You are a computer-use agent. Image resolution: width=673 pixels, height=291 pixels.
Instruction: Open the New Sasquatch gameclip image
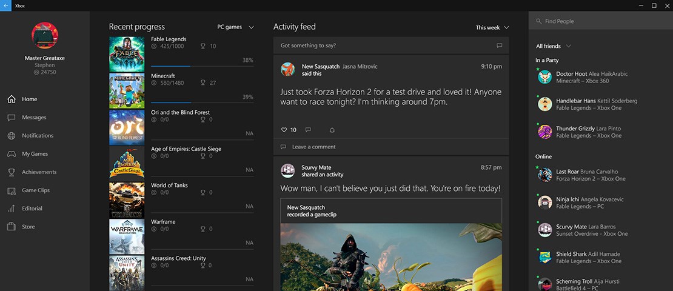click(391, 256)
